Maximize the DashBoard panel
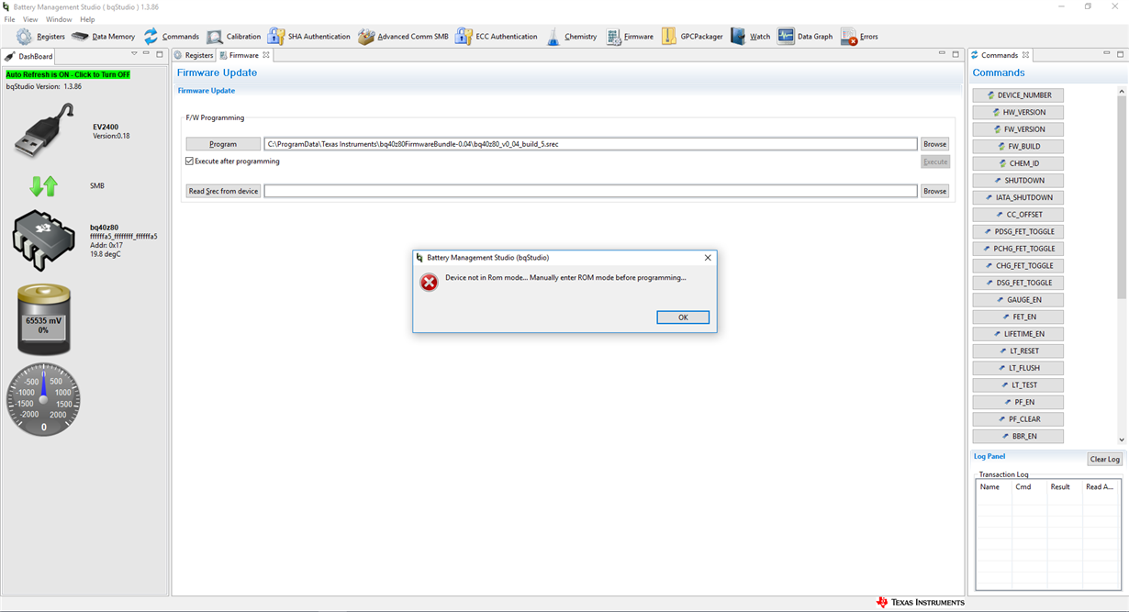 (x=160, y=54)
